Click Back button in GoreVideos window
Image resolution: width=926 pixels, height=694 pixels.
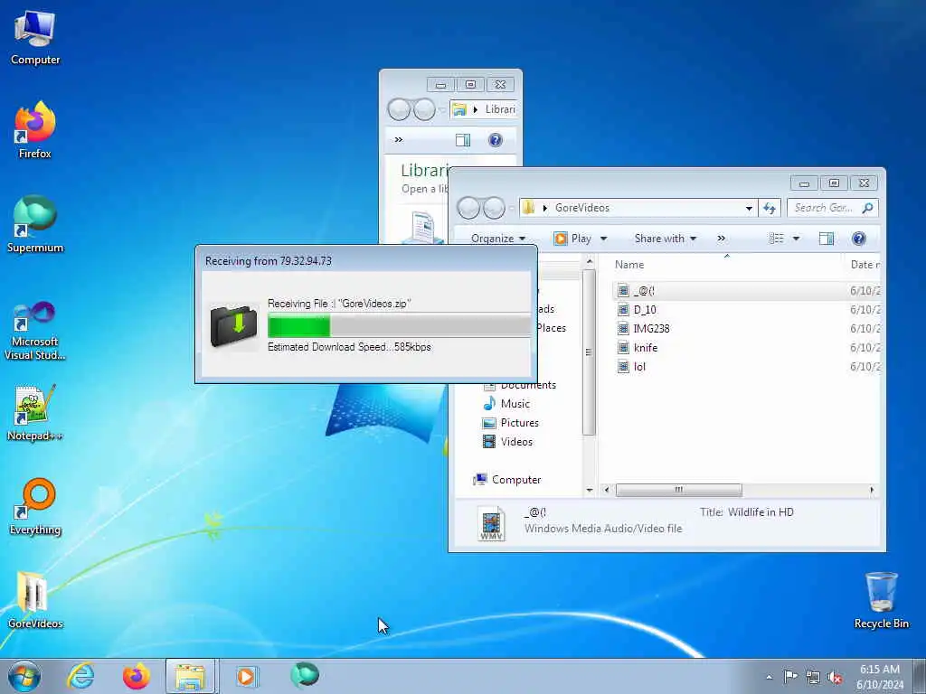tap(469, 208)
